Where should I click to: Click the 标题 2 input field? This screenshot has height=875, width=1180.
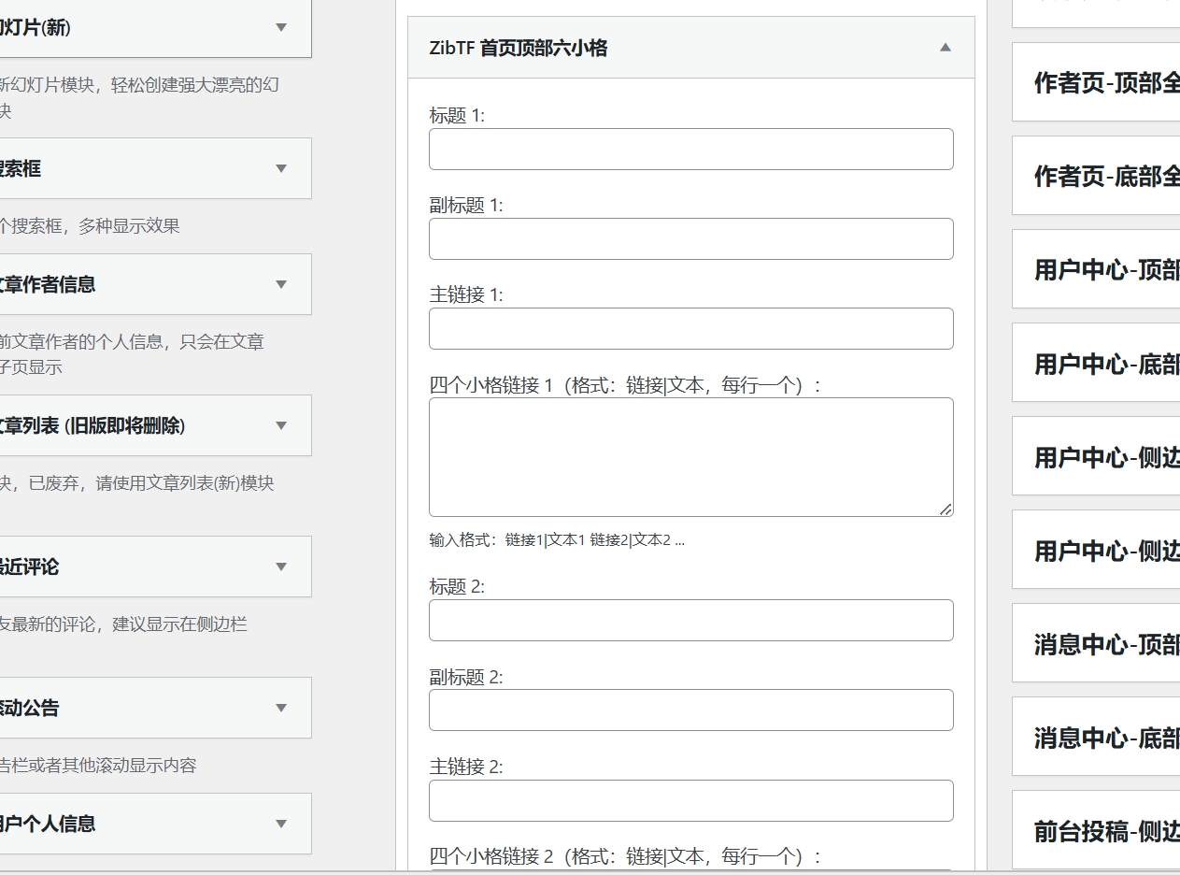coord(690,620)
